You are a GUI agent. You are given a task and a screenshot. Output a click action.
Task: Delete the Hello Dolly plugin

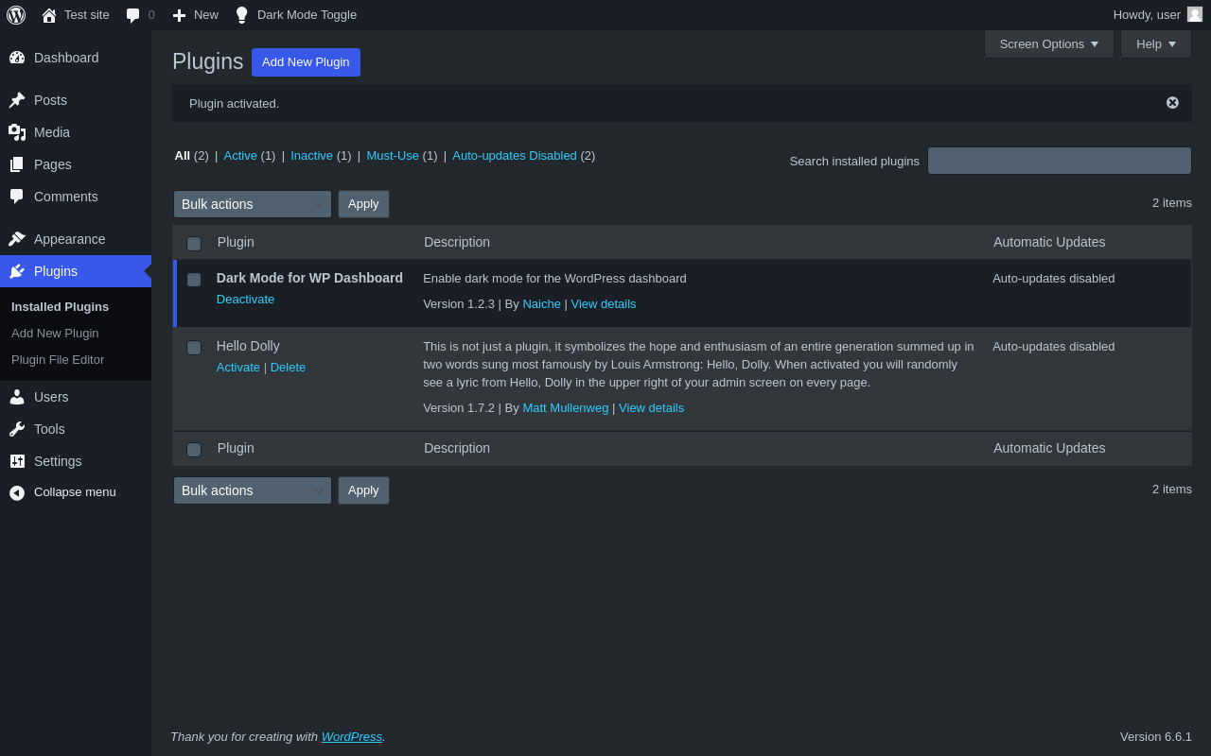tap(288, 368)
